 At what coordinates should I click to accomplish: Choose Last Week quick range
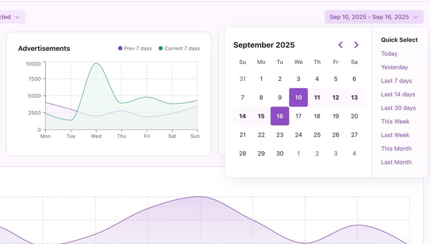[395, 135]
